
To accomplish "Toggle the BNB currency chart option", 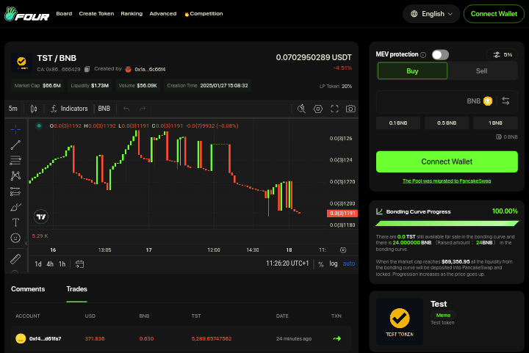I will click(104, 109).
